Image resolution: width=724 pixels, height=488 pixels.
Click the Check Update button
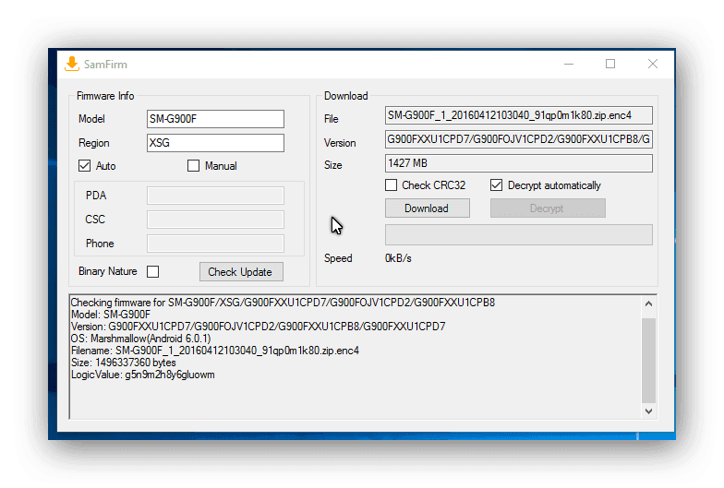tap(241, 271)
